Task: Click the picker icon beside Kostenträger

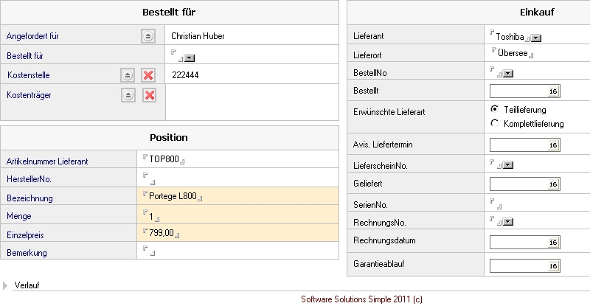Action: tap(128, 95)
